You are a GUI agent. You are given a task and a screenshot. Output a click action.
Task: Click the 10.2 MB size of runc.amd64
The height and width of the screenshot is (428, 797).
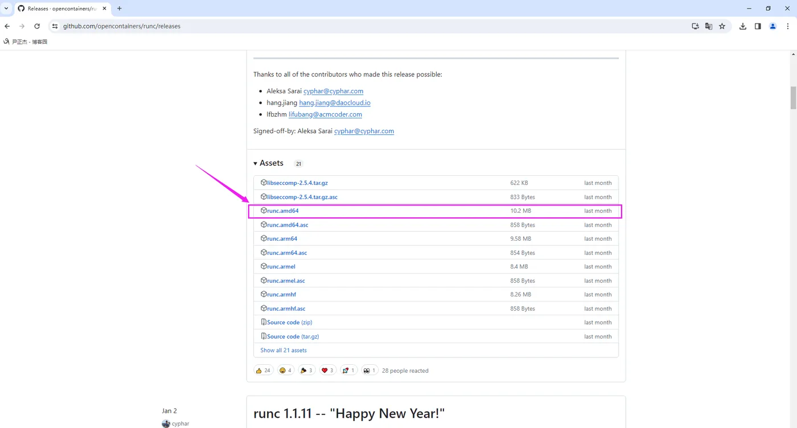[520, 211]
